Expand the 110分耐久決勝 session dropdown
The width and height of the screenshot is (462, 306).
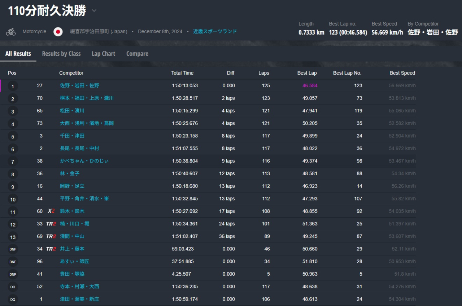click(94, 11)
